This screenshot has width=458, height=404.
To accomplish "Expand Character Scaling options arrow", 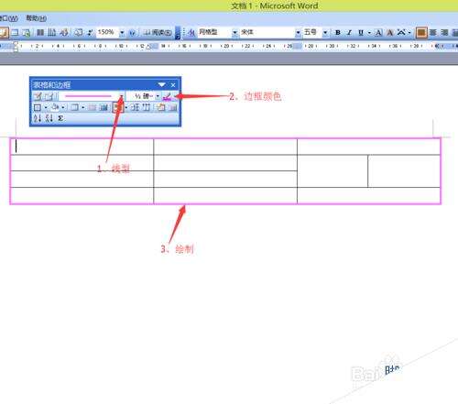I will [x=409, y=32].
